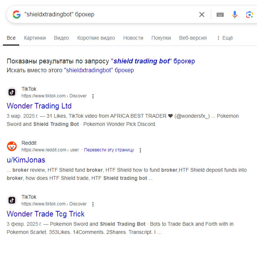Image resolution: width=257 pixels, height=256 pixels.
Task: Clear the search query with X
Action: (x=202, y=14)
